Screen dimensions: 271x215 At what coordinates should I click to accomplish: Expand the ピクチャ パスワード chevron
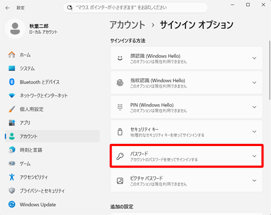[254, 180]
